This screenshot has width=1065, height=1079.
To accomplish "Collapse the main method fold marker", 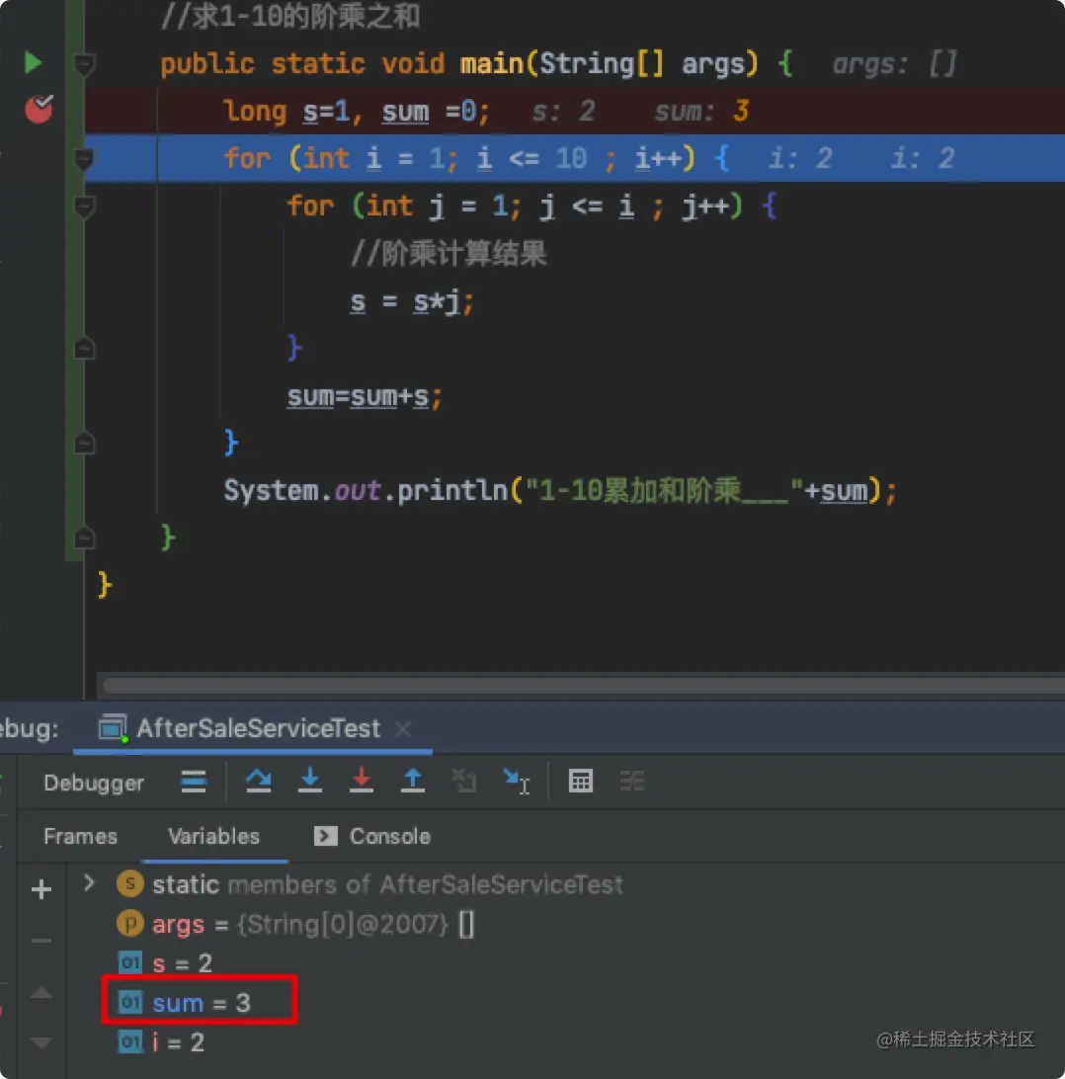I will [x=84, y=64].
